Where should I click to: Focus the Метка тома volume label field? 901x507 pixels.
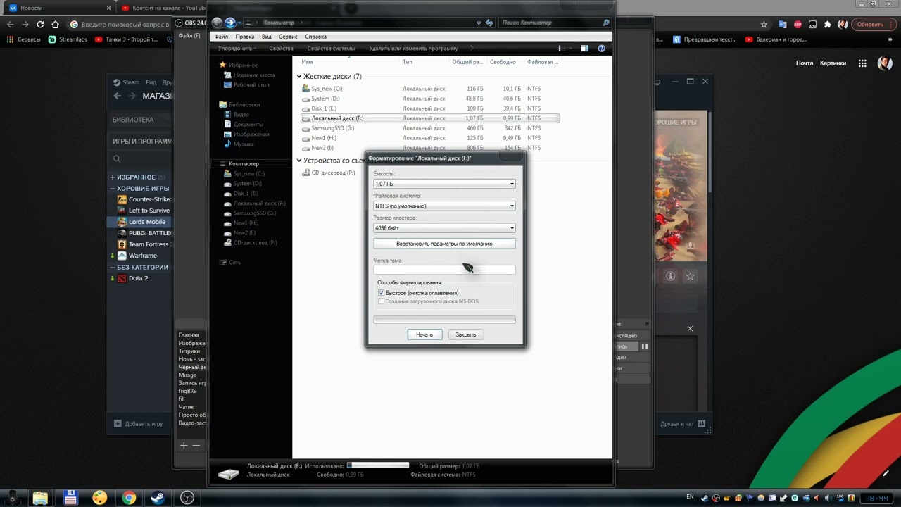tap(444, 270)
